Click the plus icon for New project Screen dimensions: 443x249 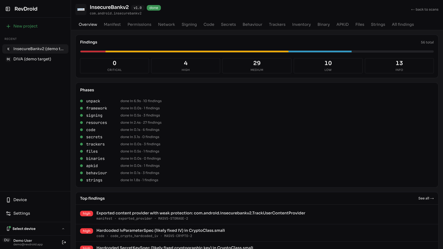click(x=8, y=26)
